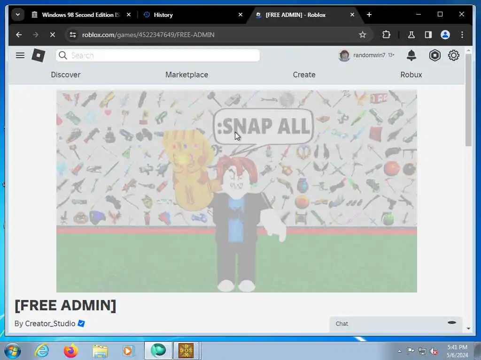This screenshot has width=481, height=360.
Task: Open a new browser tab
Action: click(x=369, y=15)
